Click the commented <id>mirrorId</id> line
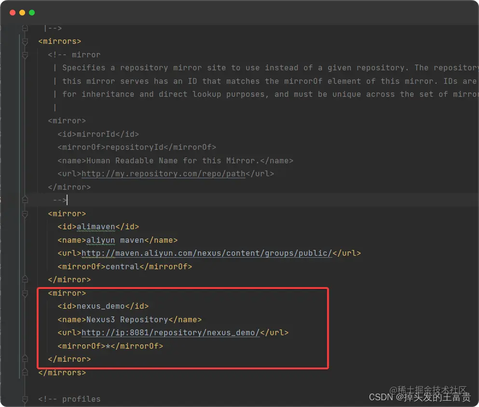479x407 pixels. pyautogui.click(x=98, y=134)
